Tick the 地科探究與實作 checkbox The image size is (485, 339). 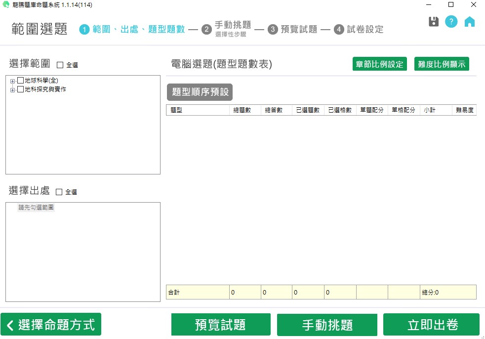pos(20,89)
